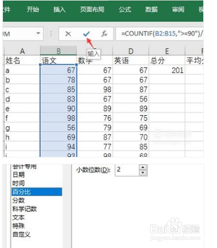This screenshot has width=217, height=248.
Task: Open the 页面布局 ribbon tab
Action: point(92,9)
